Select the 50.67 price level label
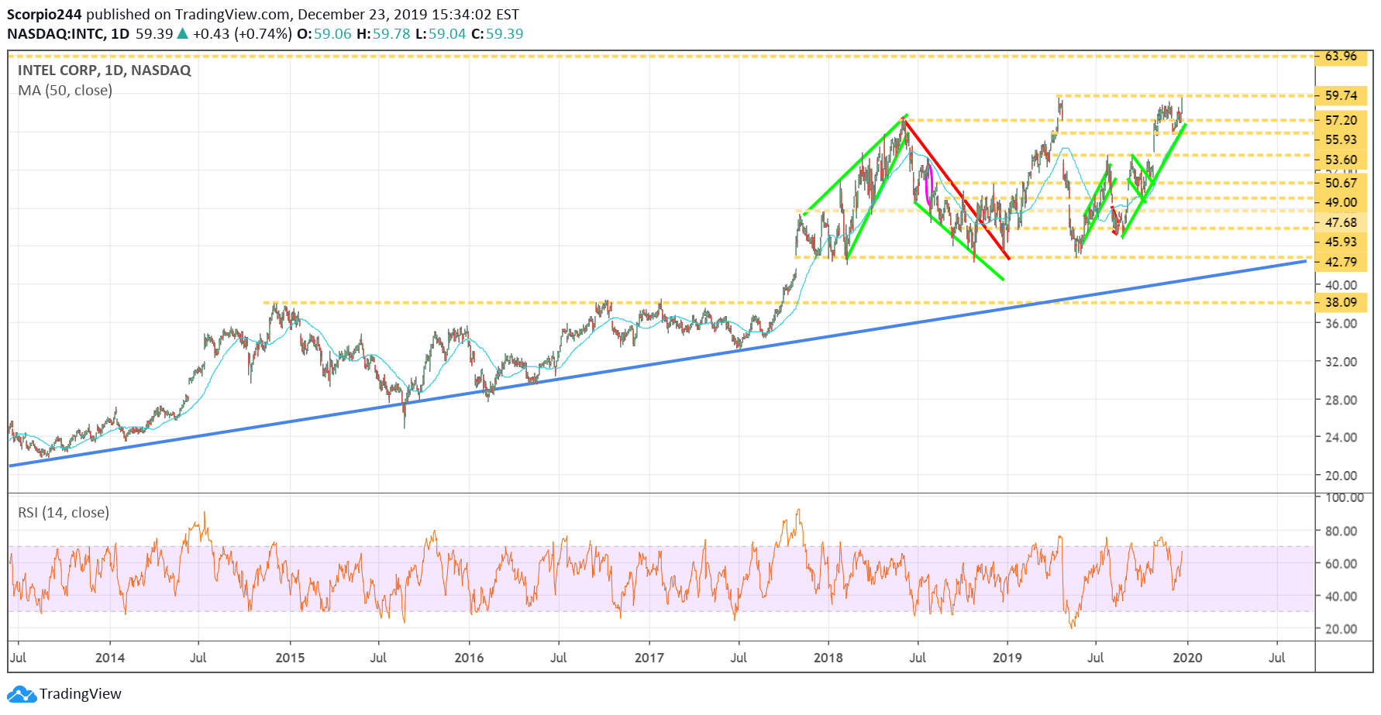 [1341, 183]
